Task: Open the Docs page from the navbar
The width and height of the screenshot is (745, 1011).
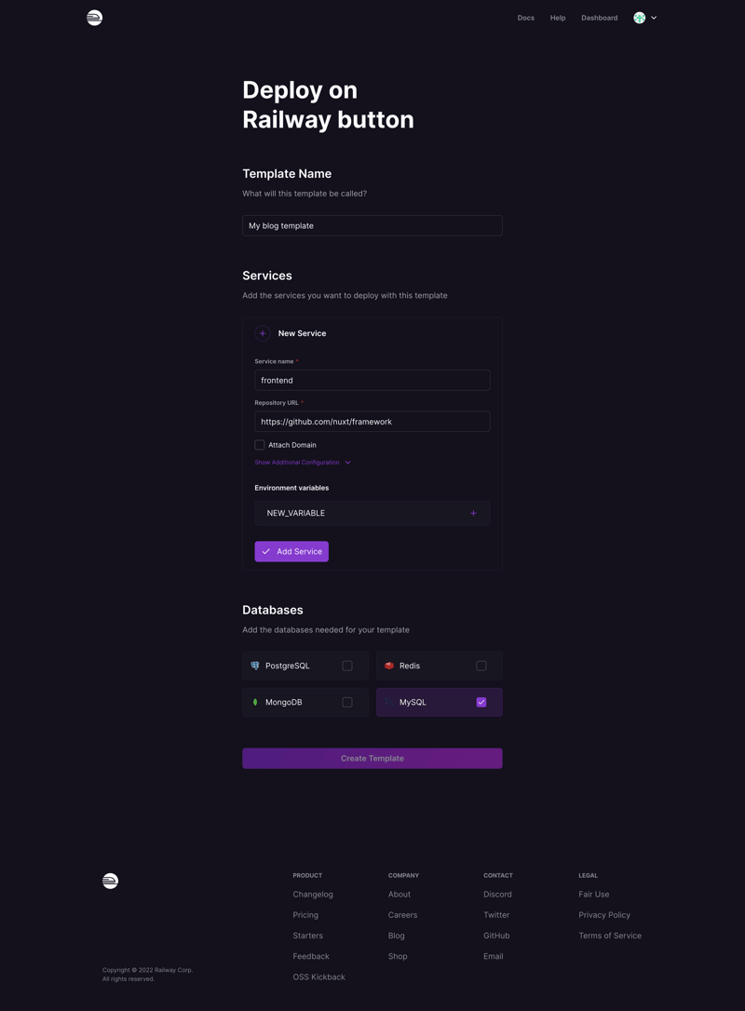Action: point(525,17)
